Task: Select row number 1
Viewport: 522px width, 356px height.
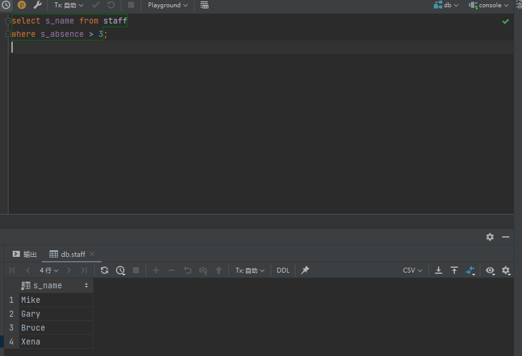Action: point(11,300)
